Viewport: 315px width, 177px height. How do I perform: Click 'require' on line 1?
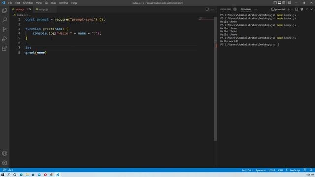point(62,20)
